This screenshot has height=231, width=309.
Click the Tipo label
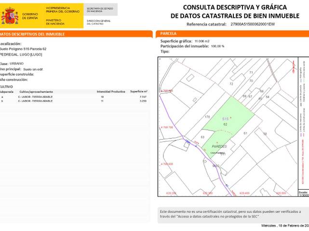(165, 51)
